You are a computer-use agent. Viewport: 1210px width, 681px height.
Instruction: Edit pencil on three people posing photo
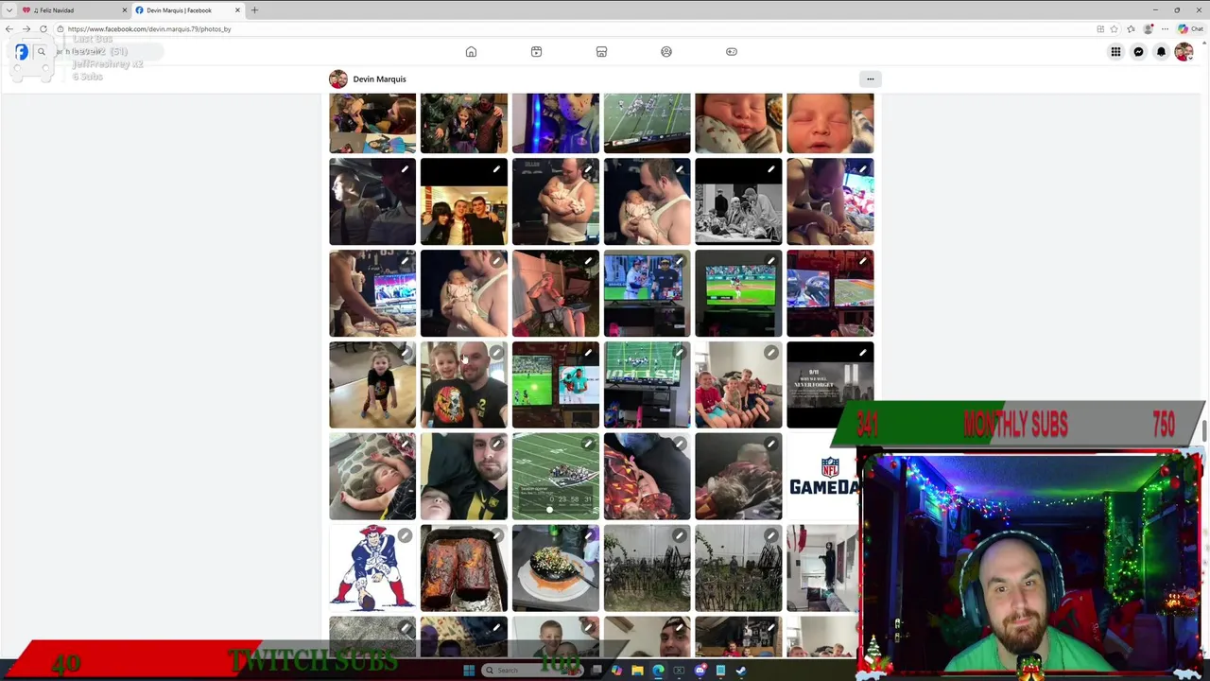tap(496, 170)
